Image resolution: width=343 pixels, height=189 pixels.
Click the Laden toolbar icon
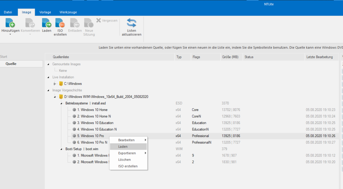click(x=47, y=23)
